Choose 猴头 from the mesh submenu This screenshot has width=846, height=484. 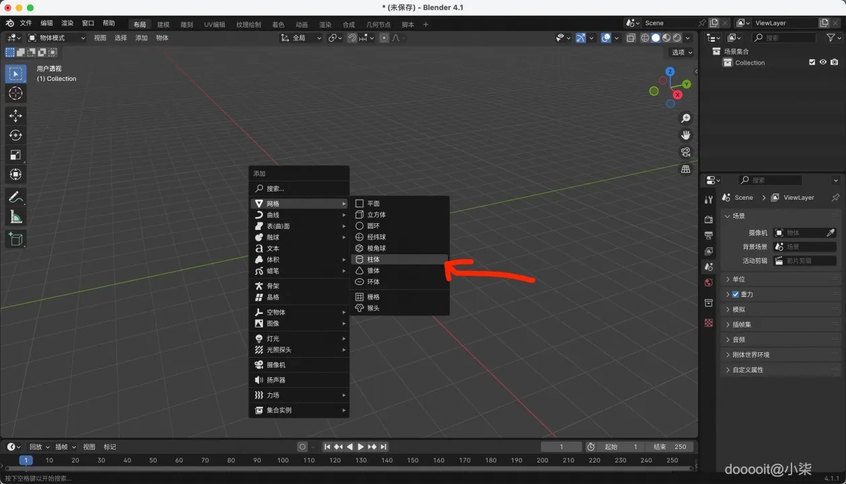pyautogui.click(x=399, y=308)
